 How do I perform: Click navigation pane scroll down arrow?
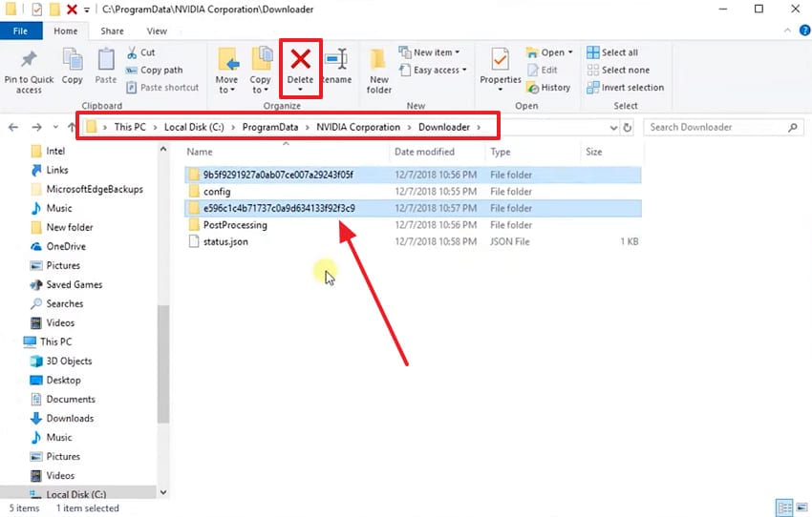coord(163,493)
